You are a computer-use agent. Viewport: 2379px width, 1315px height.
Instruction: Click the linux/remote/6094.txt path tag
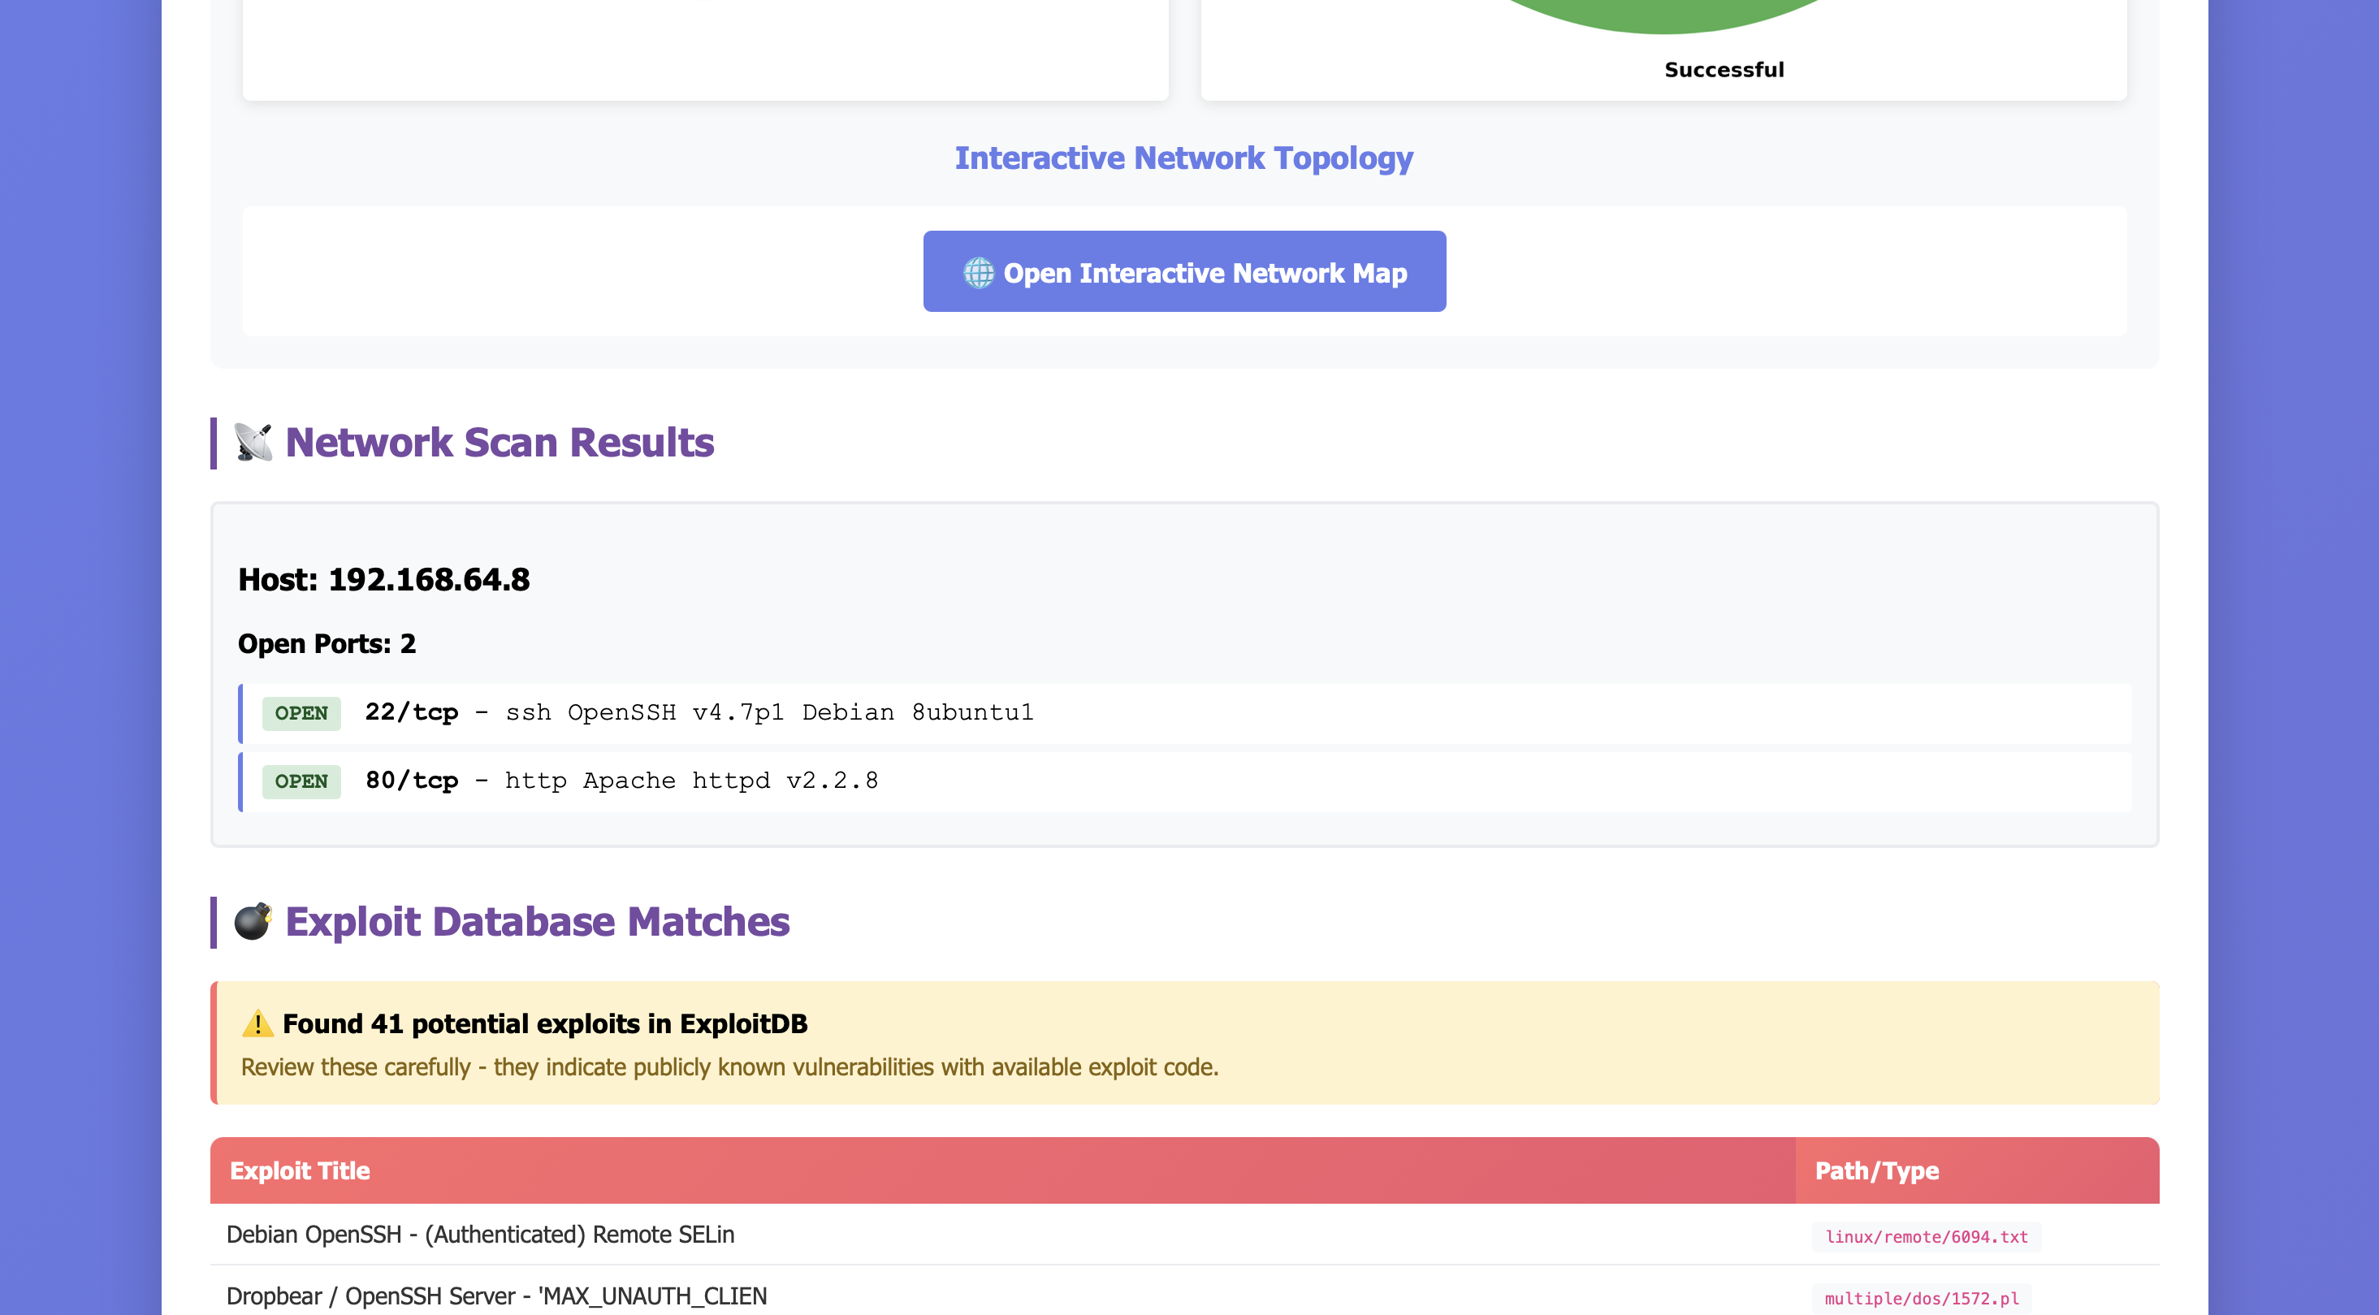click(x=1927, y=1236)
